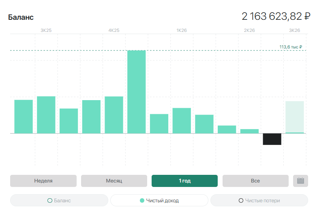Click the black negative loss bar
The image size is (315, 214).
coord(272,139)
